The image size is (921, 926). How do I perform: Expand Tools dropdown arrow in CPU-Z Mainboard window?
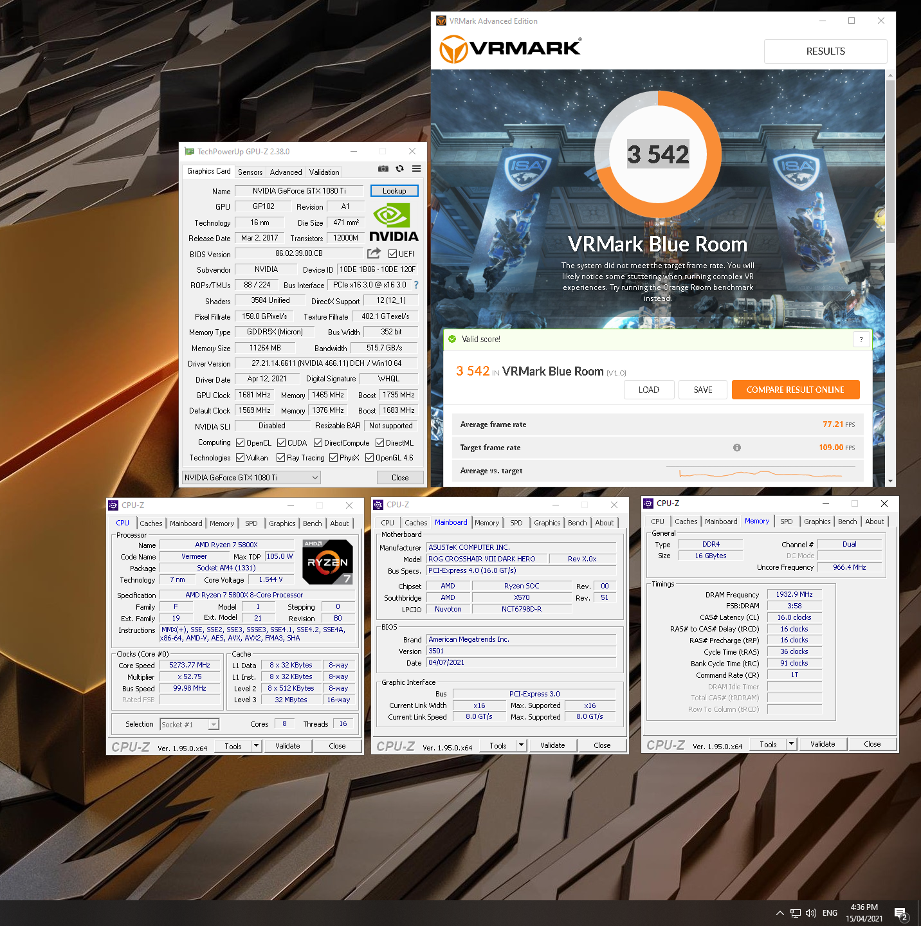click(x=521, y=745)
